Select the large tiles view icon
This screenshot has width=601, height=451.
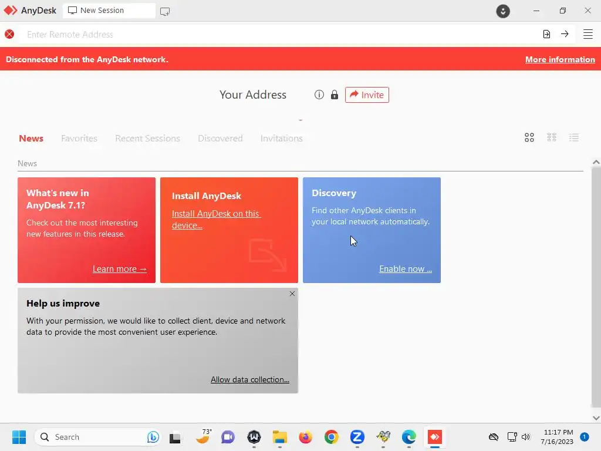click(x=529, y=137)
